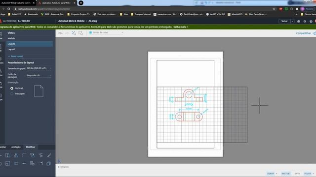Select the Copy objects tool in Modificar
Viewport: 316px width, 177px height.
tap(32, 155)
